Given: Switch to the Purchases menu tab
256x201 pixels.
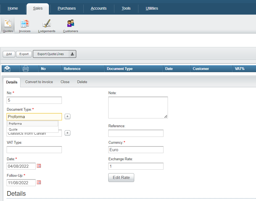Looking at the screenshot, I should click(x=67, y=8).
